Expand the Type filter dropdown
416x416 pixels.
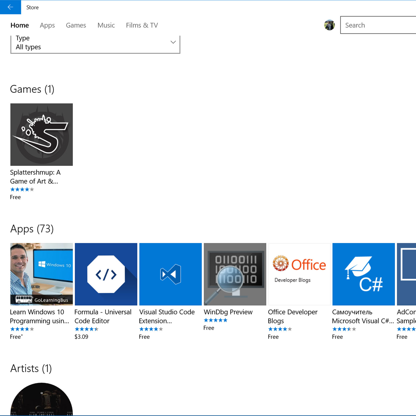point(95,43)
